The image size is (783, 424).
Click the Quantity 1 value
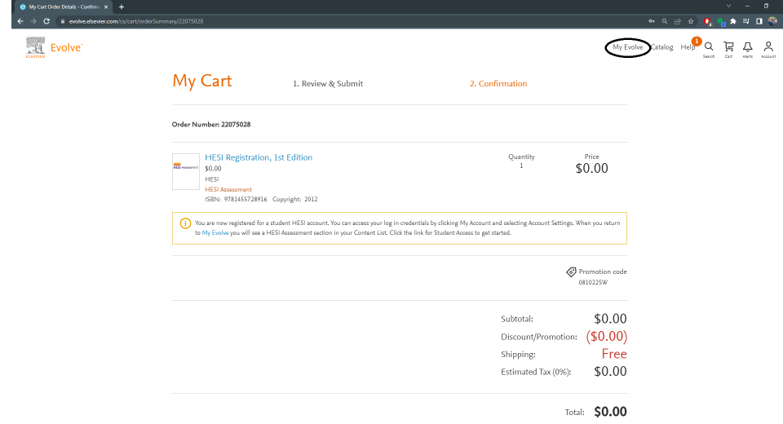point(521,166)
